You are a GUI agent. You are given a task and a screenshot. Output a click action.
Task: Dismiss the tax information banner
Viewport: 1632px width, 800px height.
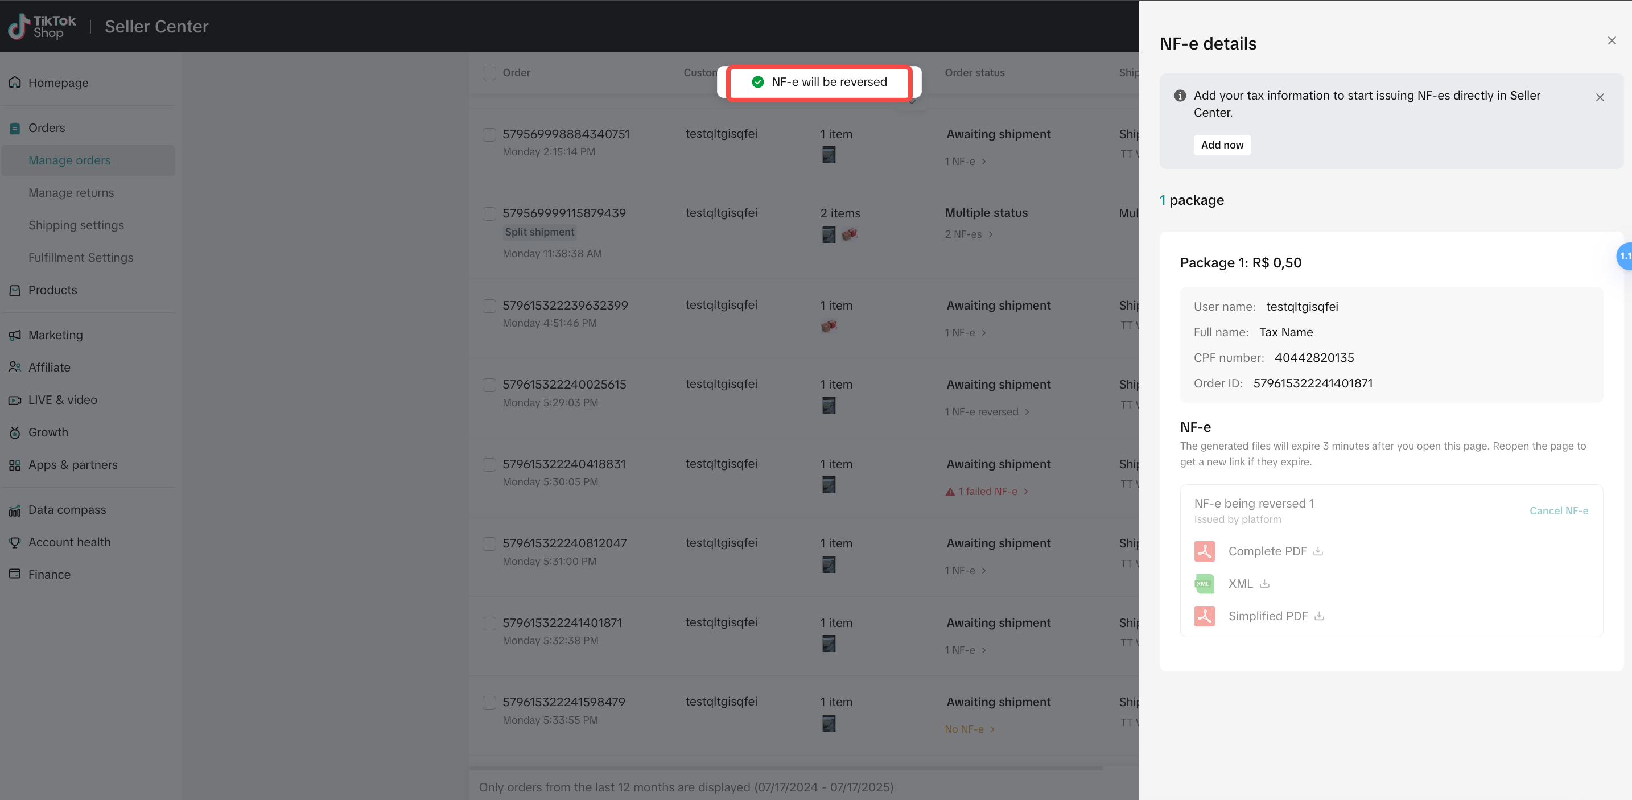pos(1600,97)
